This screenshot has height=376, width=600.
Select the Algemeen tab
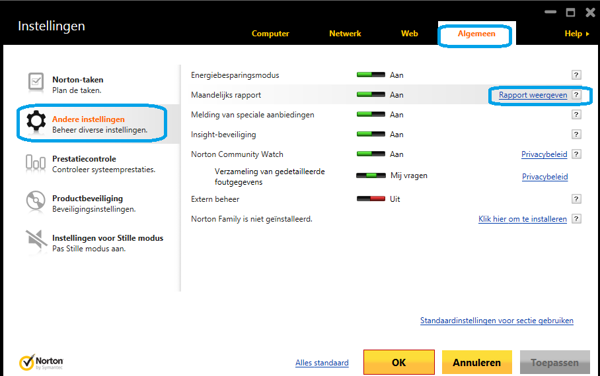click(x=476, y=34)
